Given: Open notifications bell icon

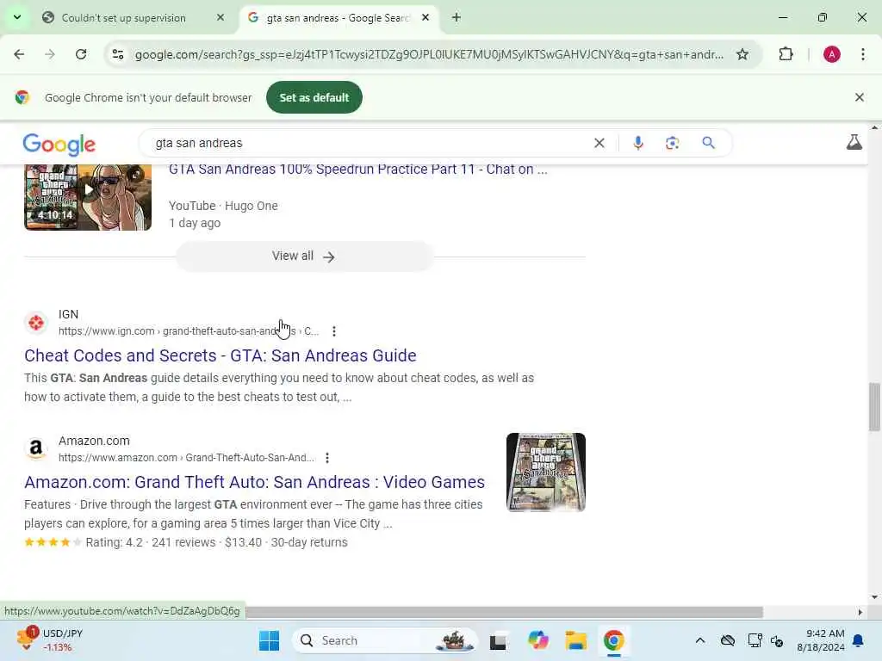Looking at the screenshot, I should [x=859, y=640].
